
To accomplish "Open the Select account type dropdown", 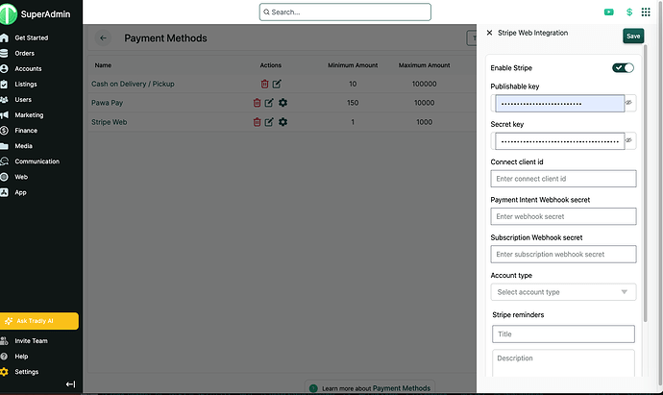I will [563, 292].
